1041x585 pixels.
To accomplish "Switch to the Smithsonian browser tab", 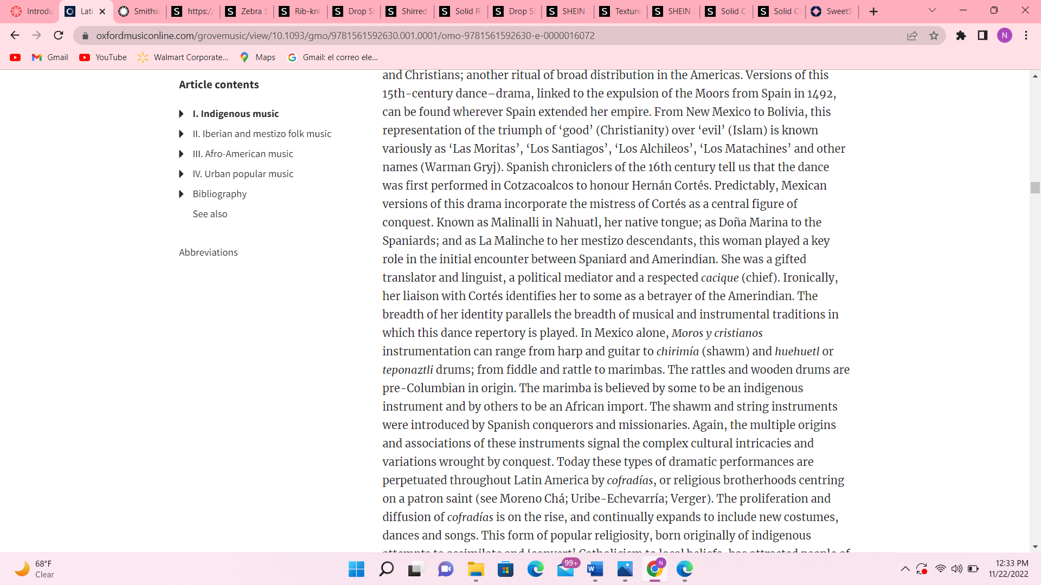I will click(139, 11).
